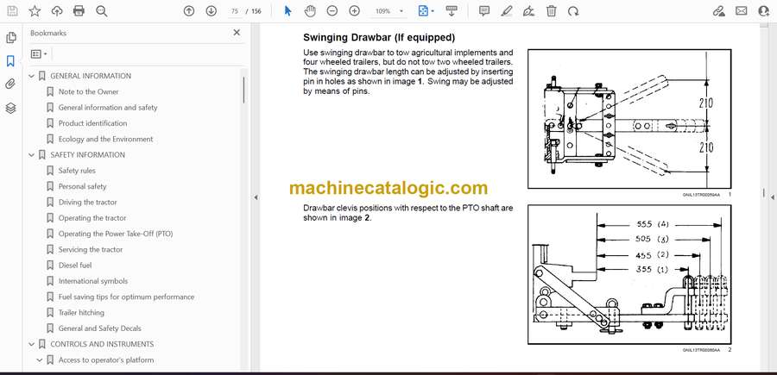The height and width of the screenshot is (375, 777).
Task: Click the Swinging Drawbar (If equipped) heading
Action: point(379,37)
